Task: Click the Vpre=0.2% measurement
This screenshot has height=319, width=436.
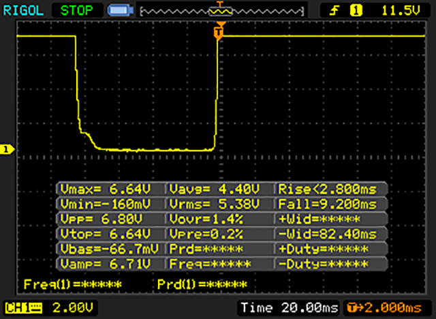Action: (206, 234)
